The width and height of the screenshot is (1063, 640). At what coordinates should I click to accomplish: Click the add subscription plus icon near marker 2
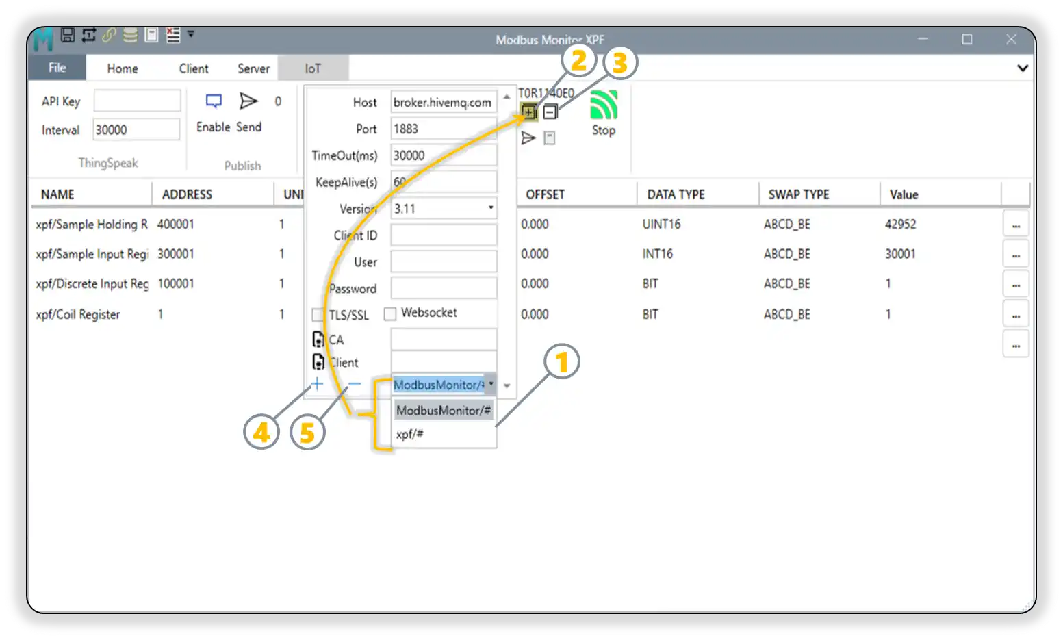(x=529, y=111)
